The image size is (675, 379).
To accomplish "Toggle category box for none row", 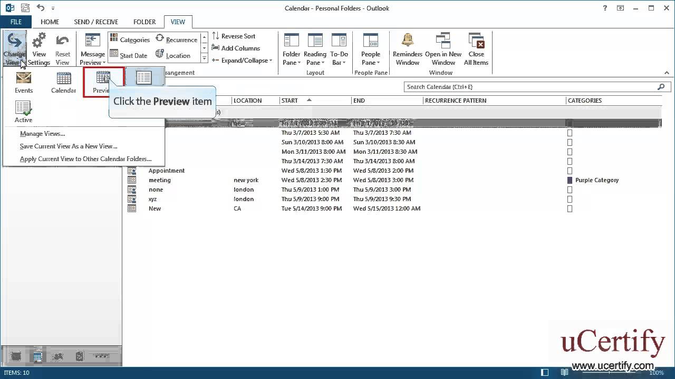I will (570, 189).
